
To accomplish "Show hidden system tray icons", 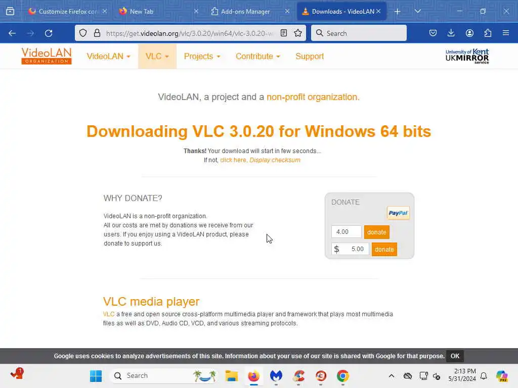I will click(x=392, y=376).
